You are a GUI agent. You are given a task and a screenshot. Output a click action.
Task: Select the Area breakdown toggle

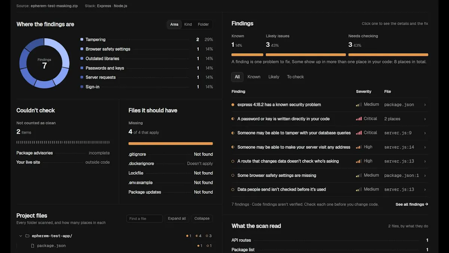click(x=174, y=24)
